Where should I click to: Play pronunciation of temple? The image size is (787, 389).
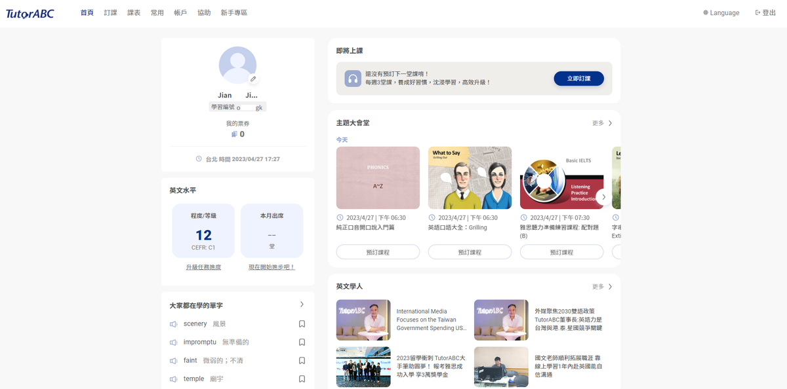point(174,379)
